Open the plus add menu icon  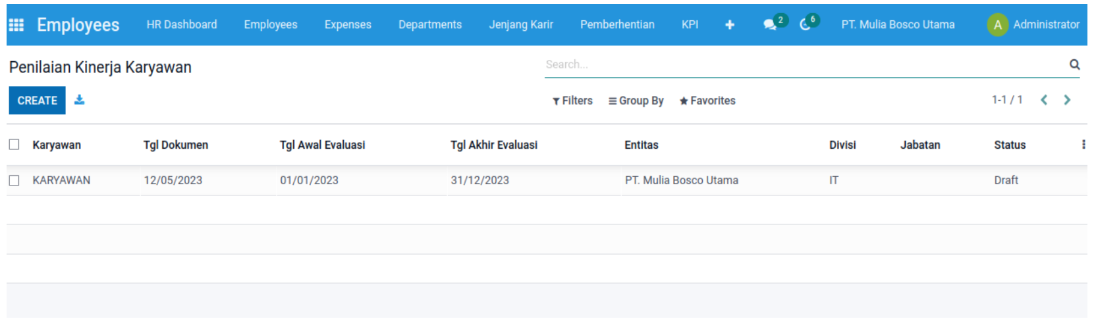click(729, 25)
